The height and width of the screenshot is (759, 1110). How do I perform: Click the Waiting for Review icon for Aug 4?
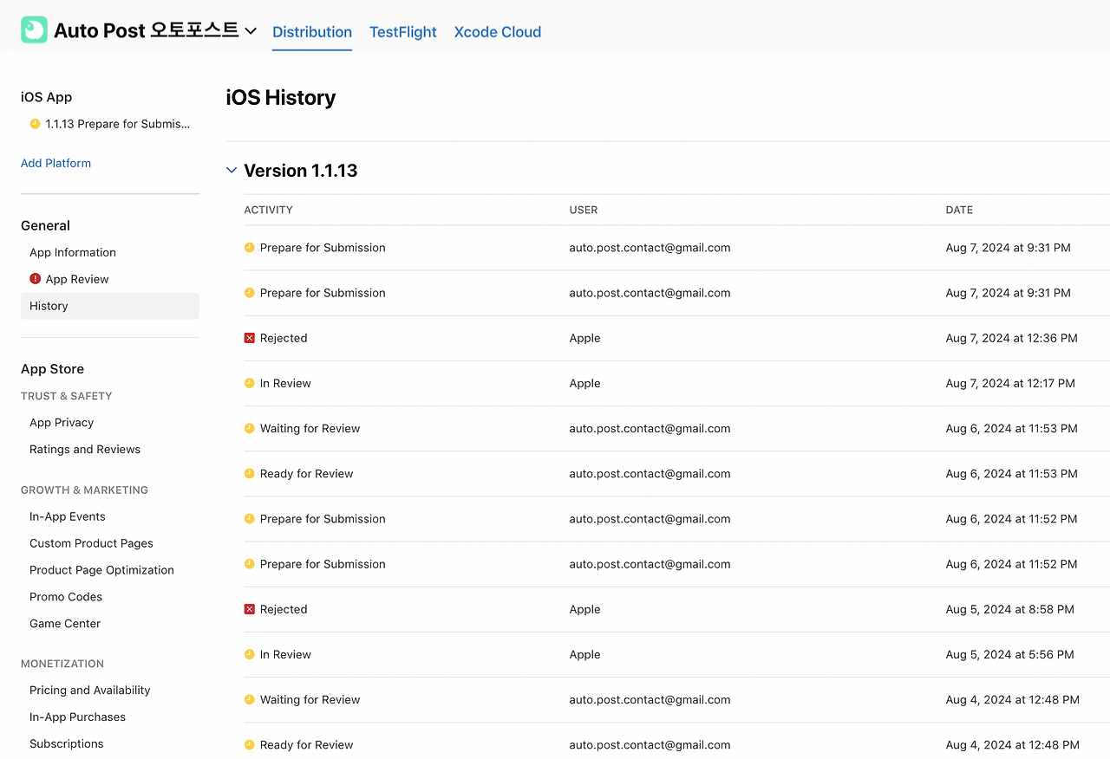click(x=250, y=699)
